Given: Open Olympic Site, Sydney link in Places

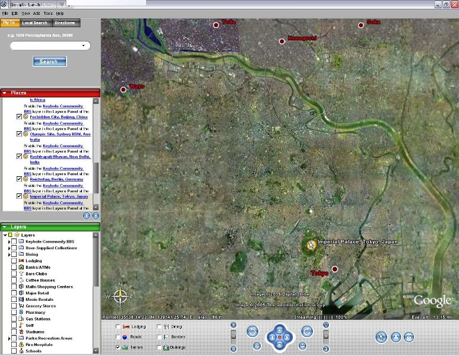Looking at the screenshot, I should point(61,136).
